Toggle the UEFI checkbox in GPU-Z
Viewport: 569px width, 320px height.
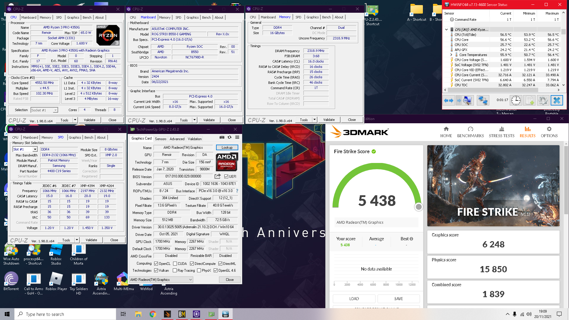pos(226,177)
